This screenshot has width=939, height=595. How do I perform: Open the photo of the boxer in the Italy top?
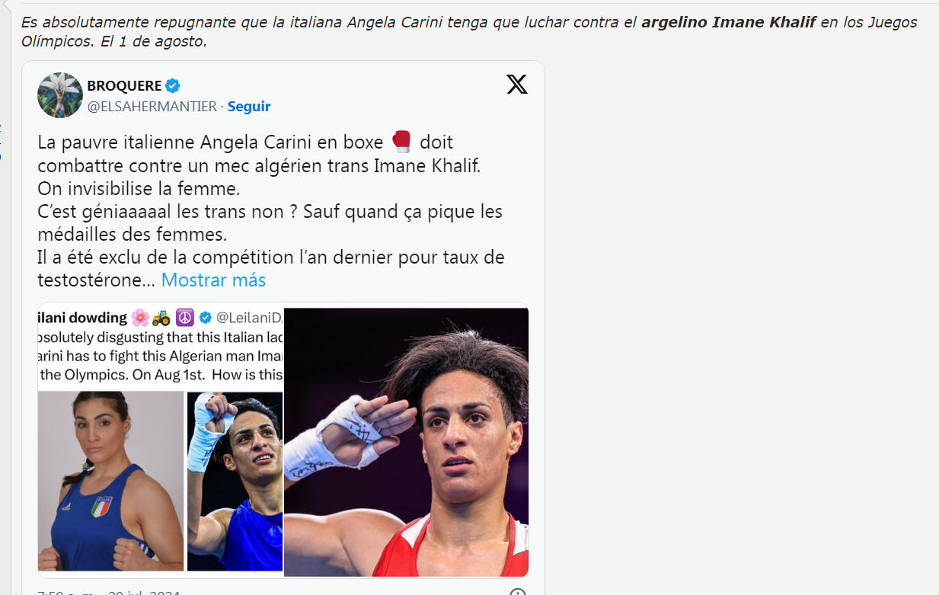point(111,481)
